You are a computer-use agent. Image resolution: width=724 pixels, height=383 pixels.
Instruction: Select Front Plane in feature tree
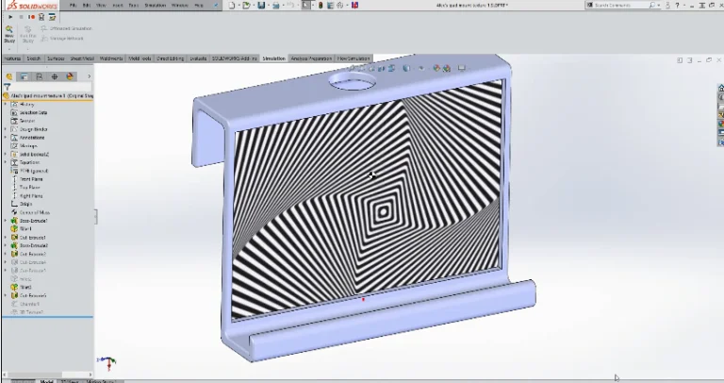click(x=31, y=178)
